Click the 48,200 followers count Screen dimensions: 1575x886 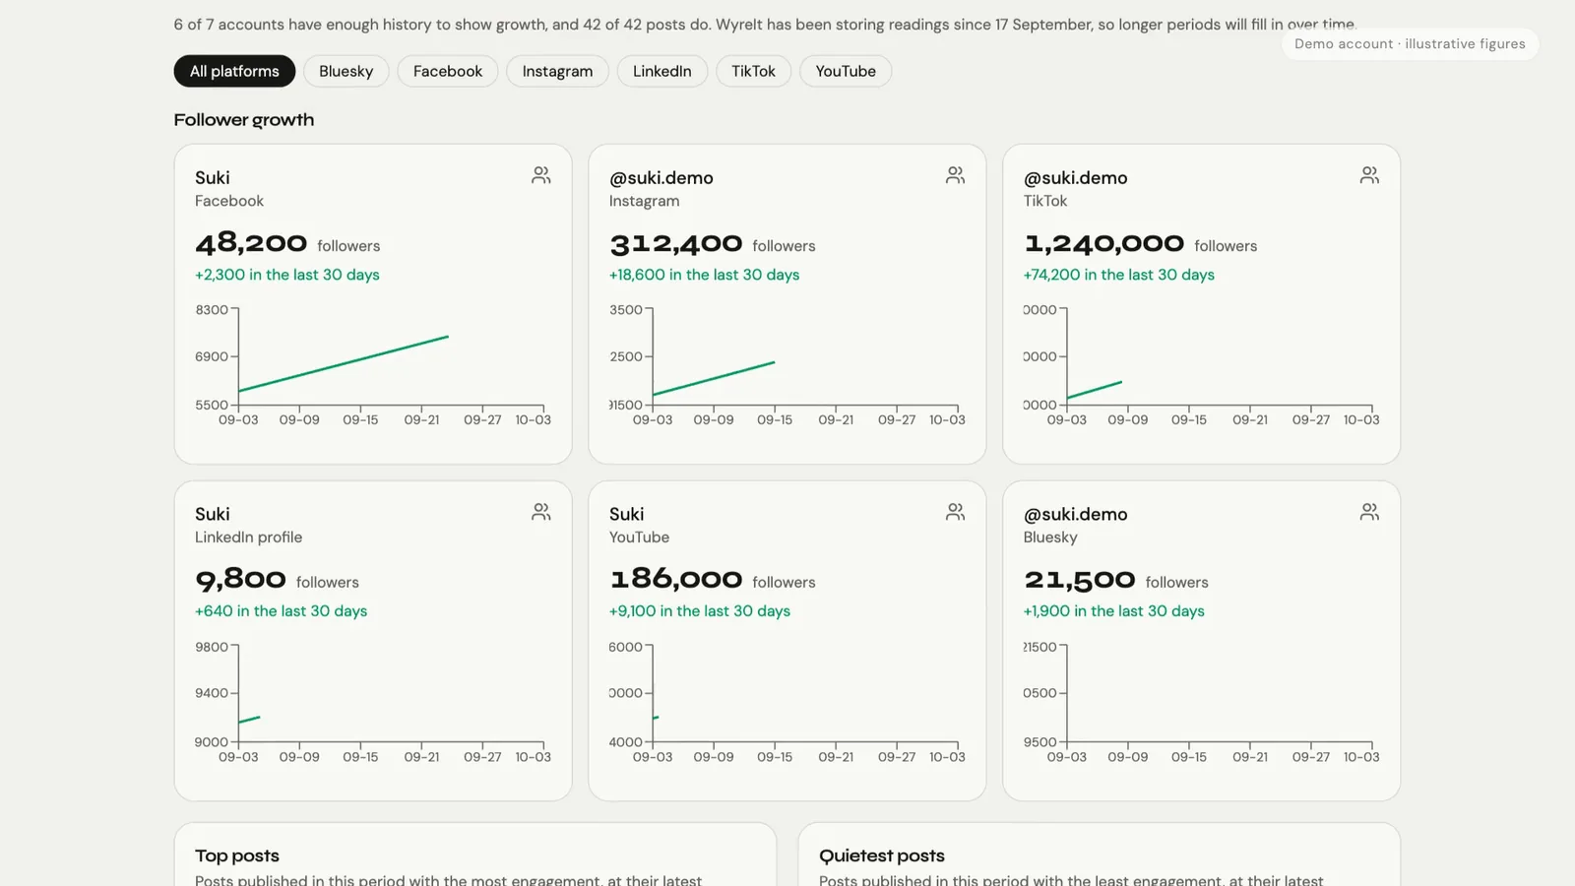pyautogui.click(x=251, y=242)
